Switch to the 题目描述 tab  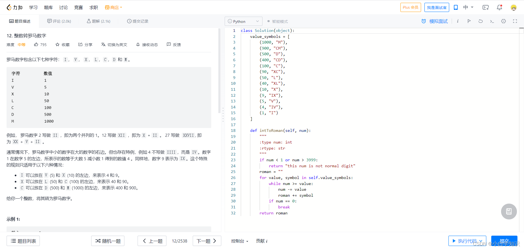20,21
